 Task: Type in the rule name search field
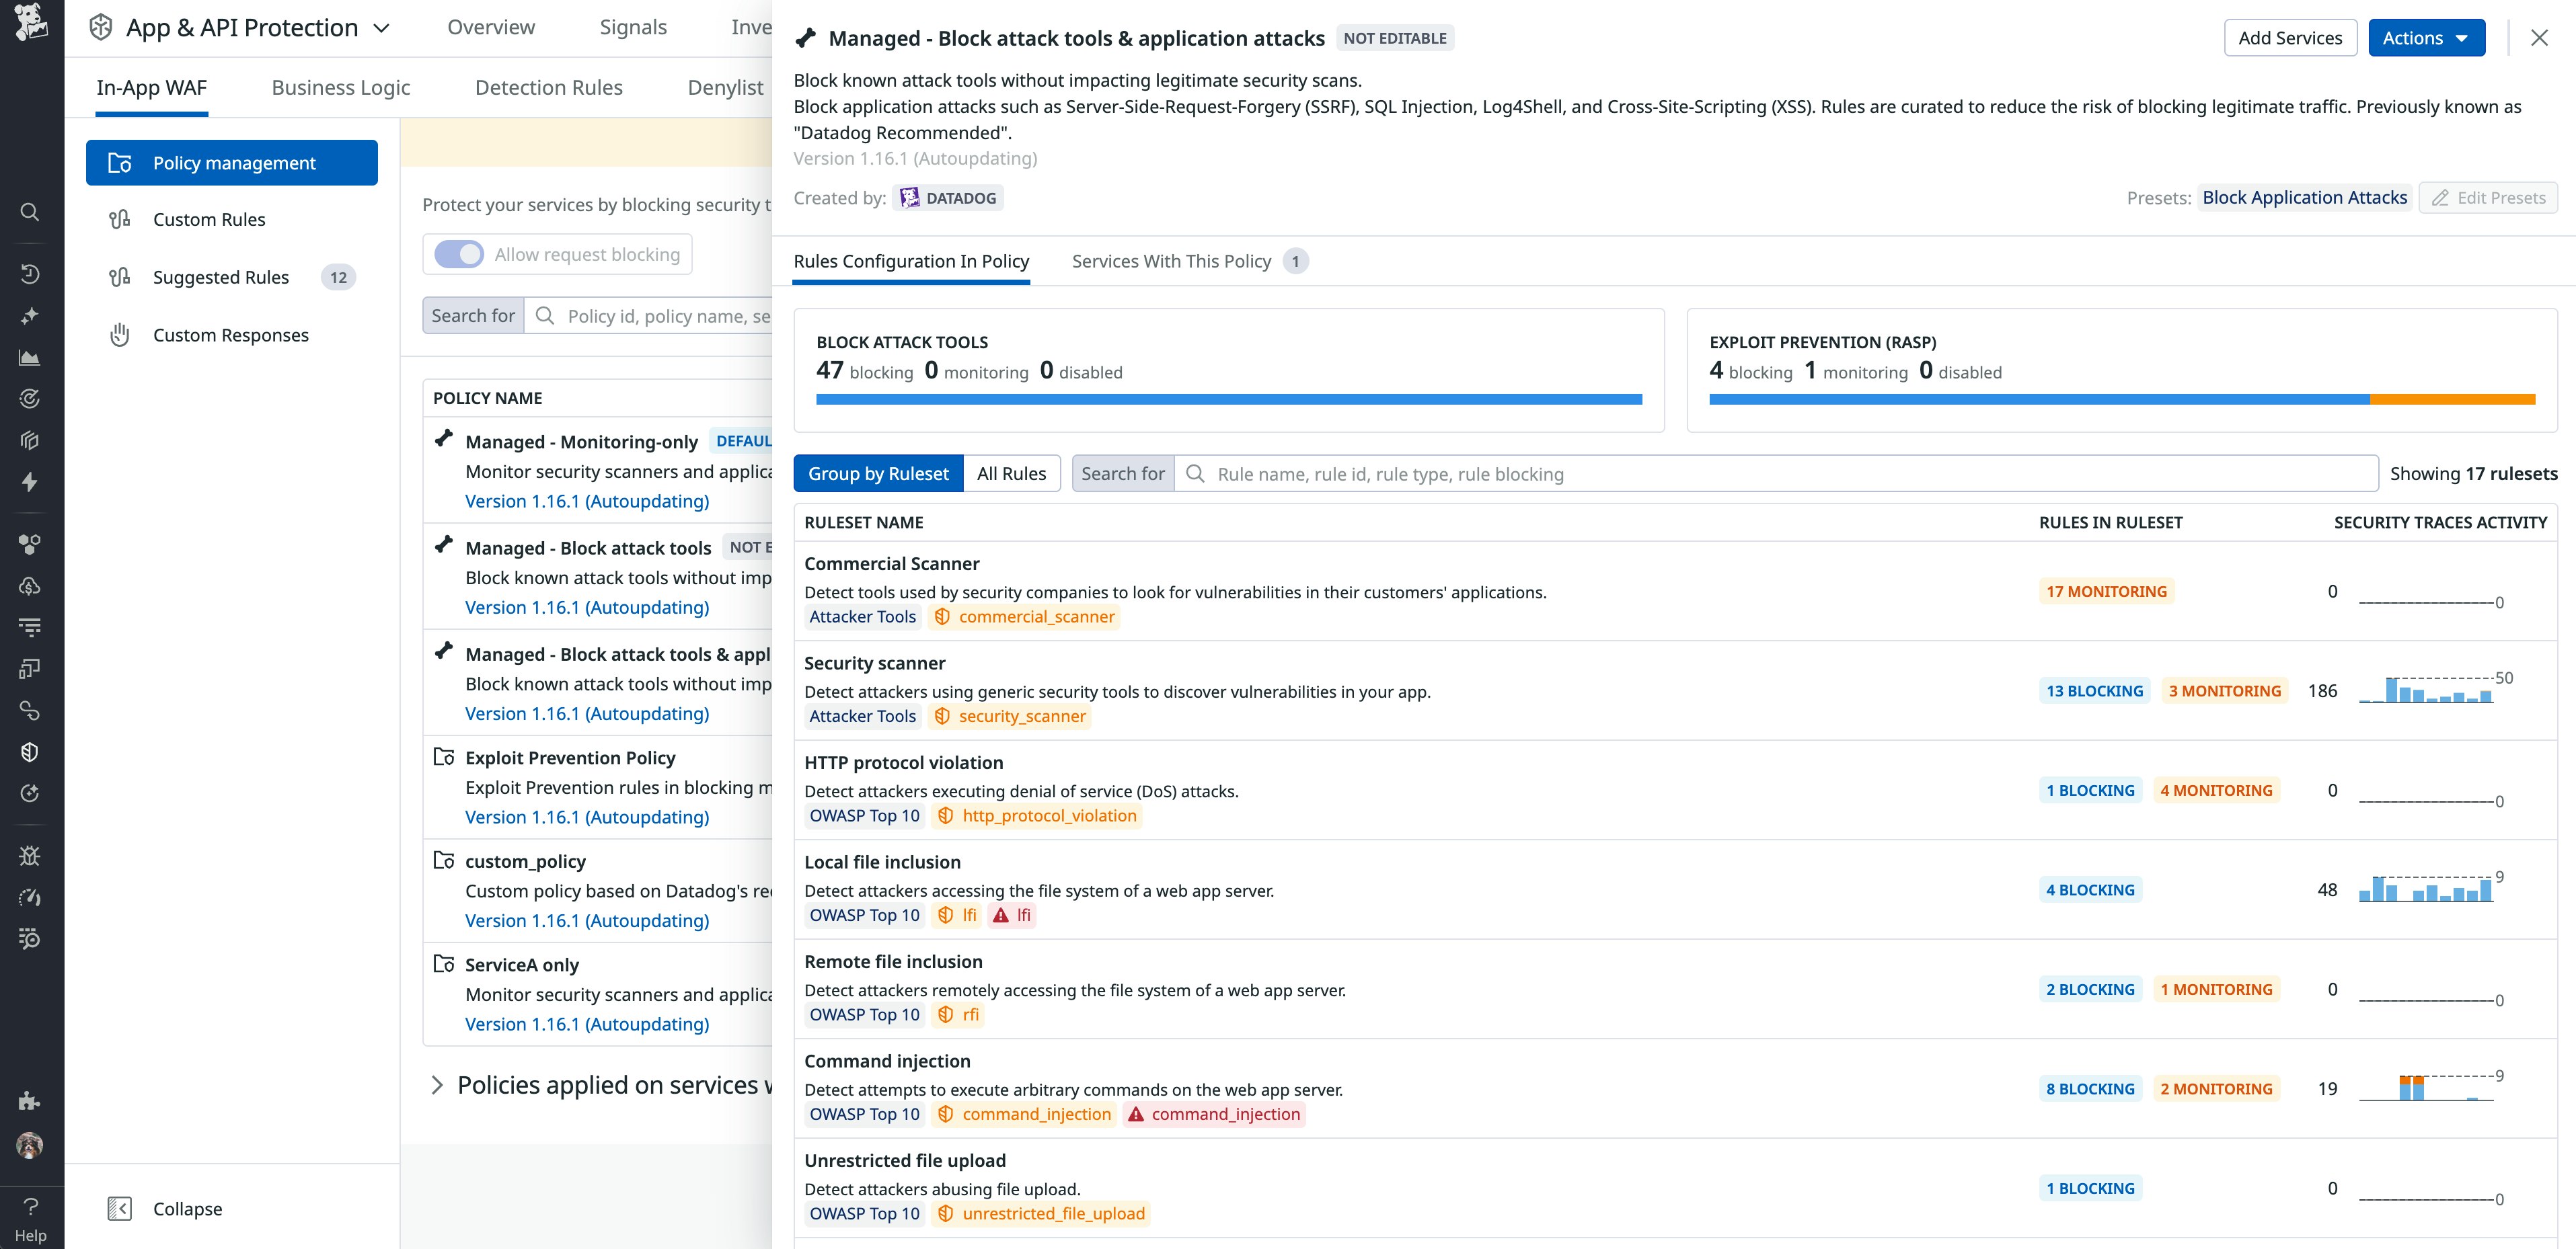coord(1600,473)
